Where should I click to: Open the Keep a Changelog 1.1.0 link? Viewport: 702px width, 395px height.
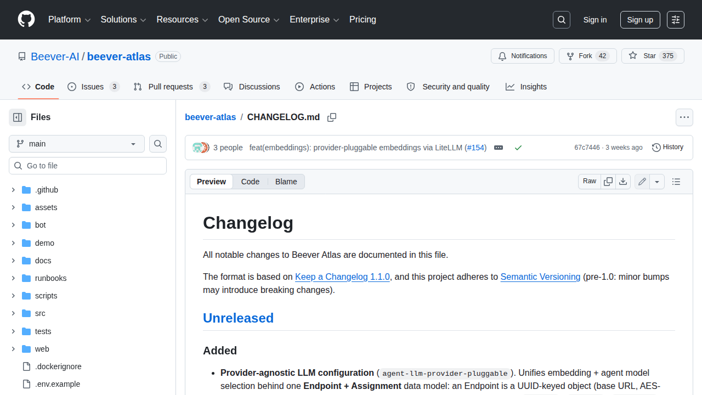[342, 276]
